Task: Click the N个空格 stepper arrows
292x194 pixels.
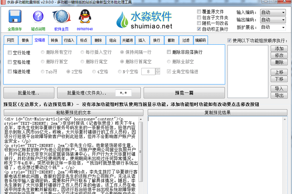Action: (x=158, y=71)
